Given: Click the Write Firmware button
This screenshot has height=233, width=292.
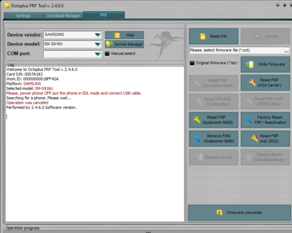Looking at the screenshot, I should [x=265, y=64].
